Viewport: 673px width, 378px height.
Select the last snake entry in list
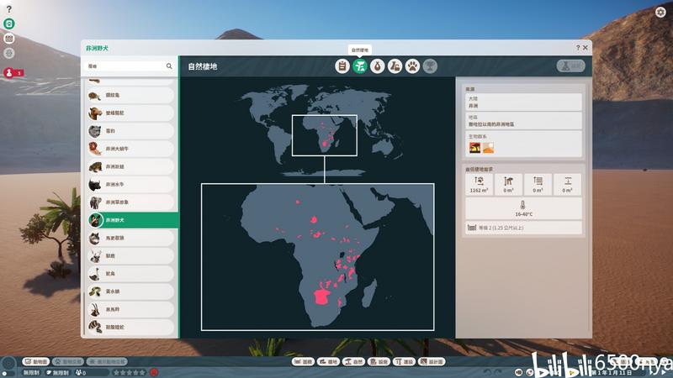point(130,327)
